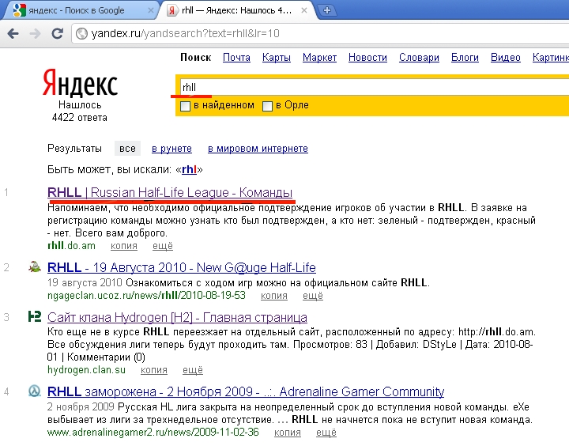Image resolution: width=569 pixels, height=446 pixels.
Task: Reload the page with the refresh icon
Action: tap(58, 33)
